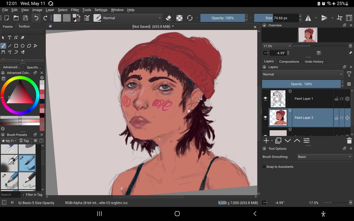Viewport: 354px width, 221px height.
Task: Open brush blending mode Normal dropdown
Action: point(132,18)
